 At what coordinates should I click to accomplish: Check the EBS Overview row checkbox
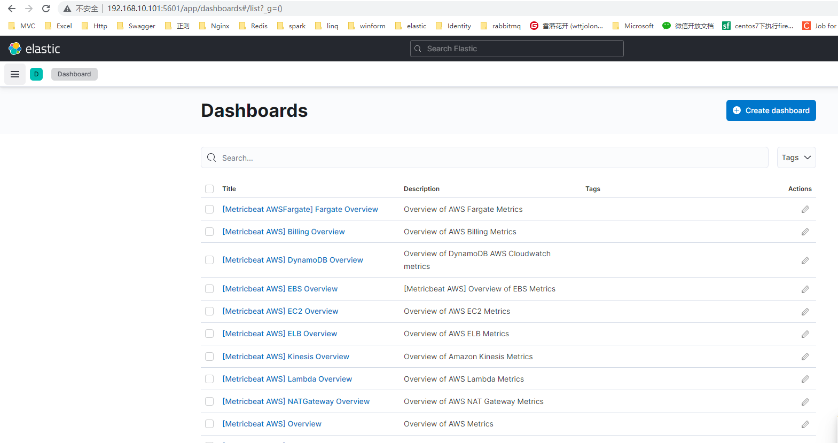coord(209,289)
